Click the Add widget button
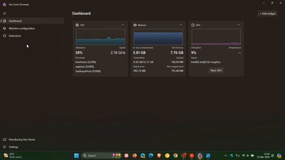 (267, 14)
